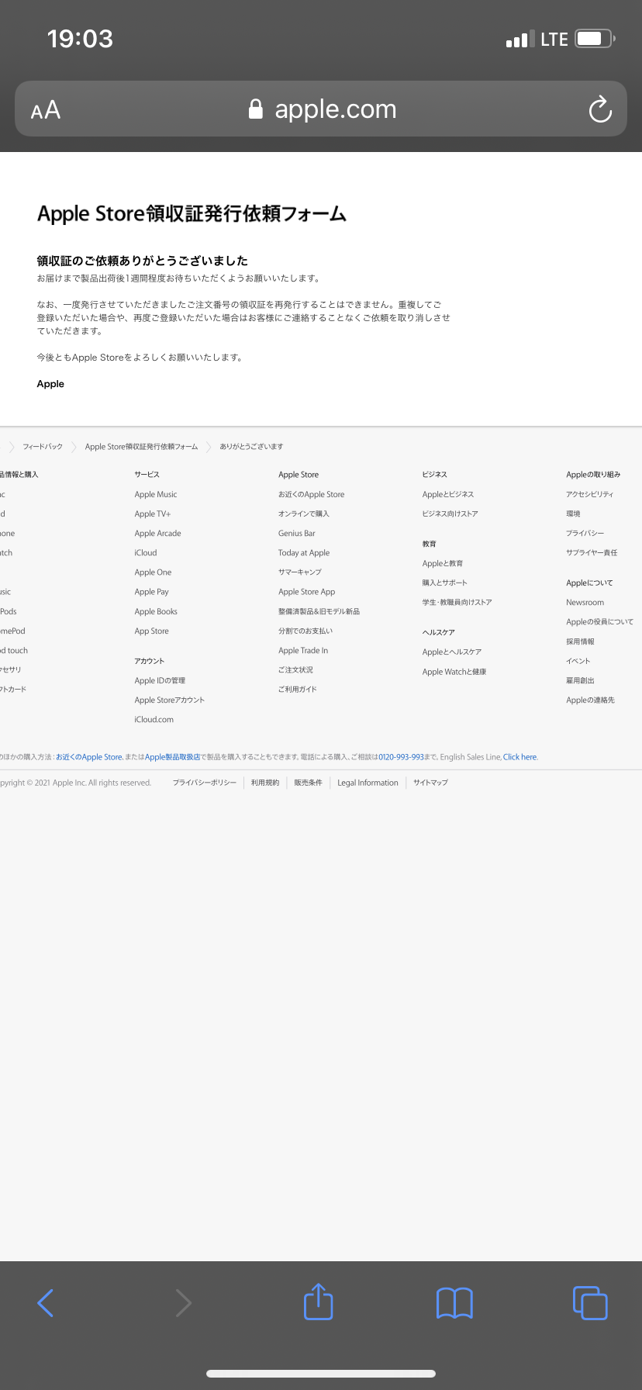The width and height of the screenshot is (642, 1390).
Task: Open Apple Storeアカウント link
Action: point(170,700)
